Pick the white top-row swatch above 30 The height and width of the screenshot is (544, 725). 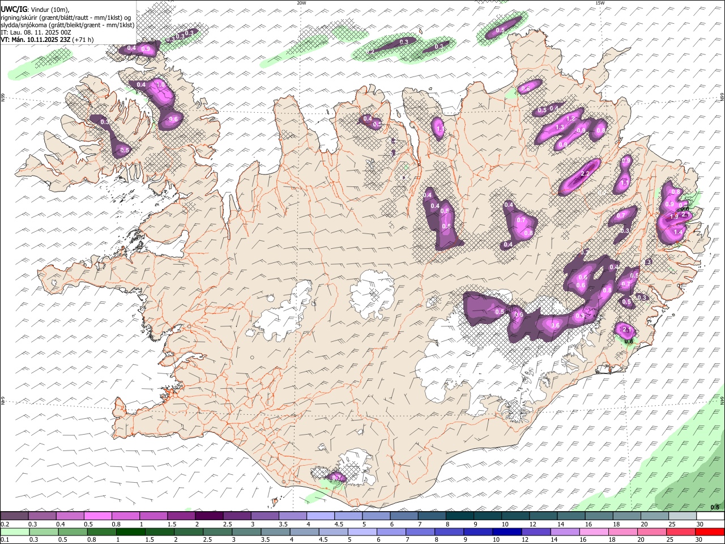pyautogui.click(x=711, y=516)
